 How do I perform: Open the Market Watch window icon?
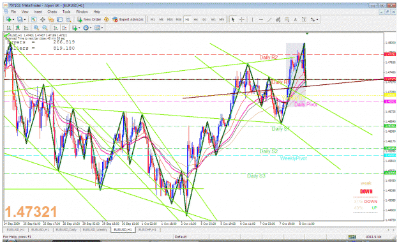click(x=34, y=20)
